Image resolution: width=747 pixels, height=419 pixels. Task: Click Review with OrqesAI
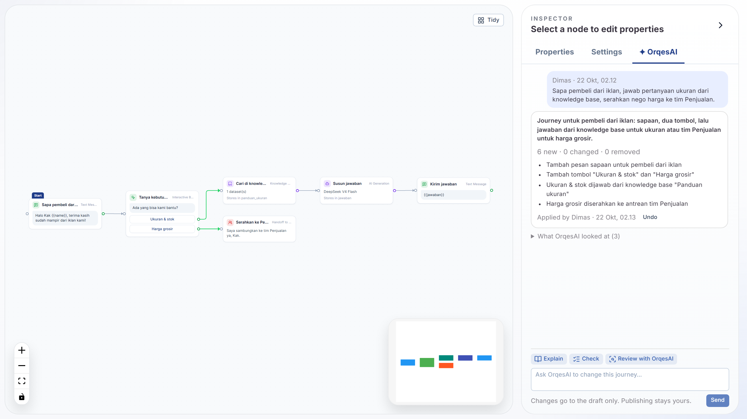641,359
